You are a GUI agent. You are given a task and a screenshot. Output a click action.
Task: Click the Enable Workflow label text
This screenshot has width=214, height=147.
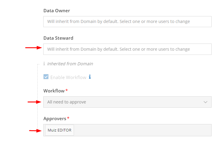click(x=68, y=77)
